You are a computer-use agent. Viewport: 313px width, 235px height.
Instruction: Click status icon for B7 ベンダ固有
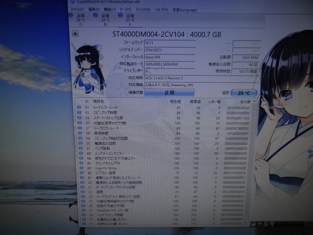[81, 148]
